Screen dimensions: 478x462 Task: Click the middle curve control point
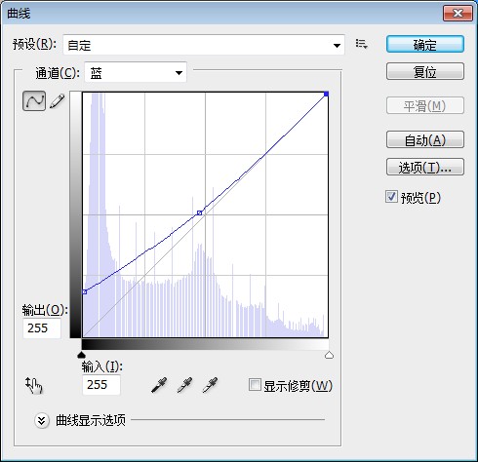point(200,213)
